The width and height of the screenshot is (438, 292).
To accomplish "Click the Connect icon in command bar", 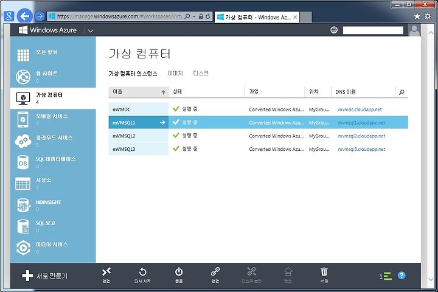I will coord(106,271).
